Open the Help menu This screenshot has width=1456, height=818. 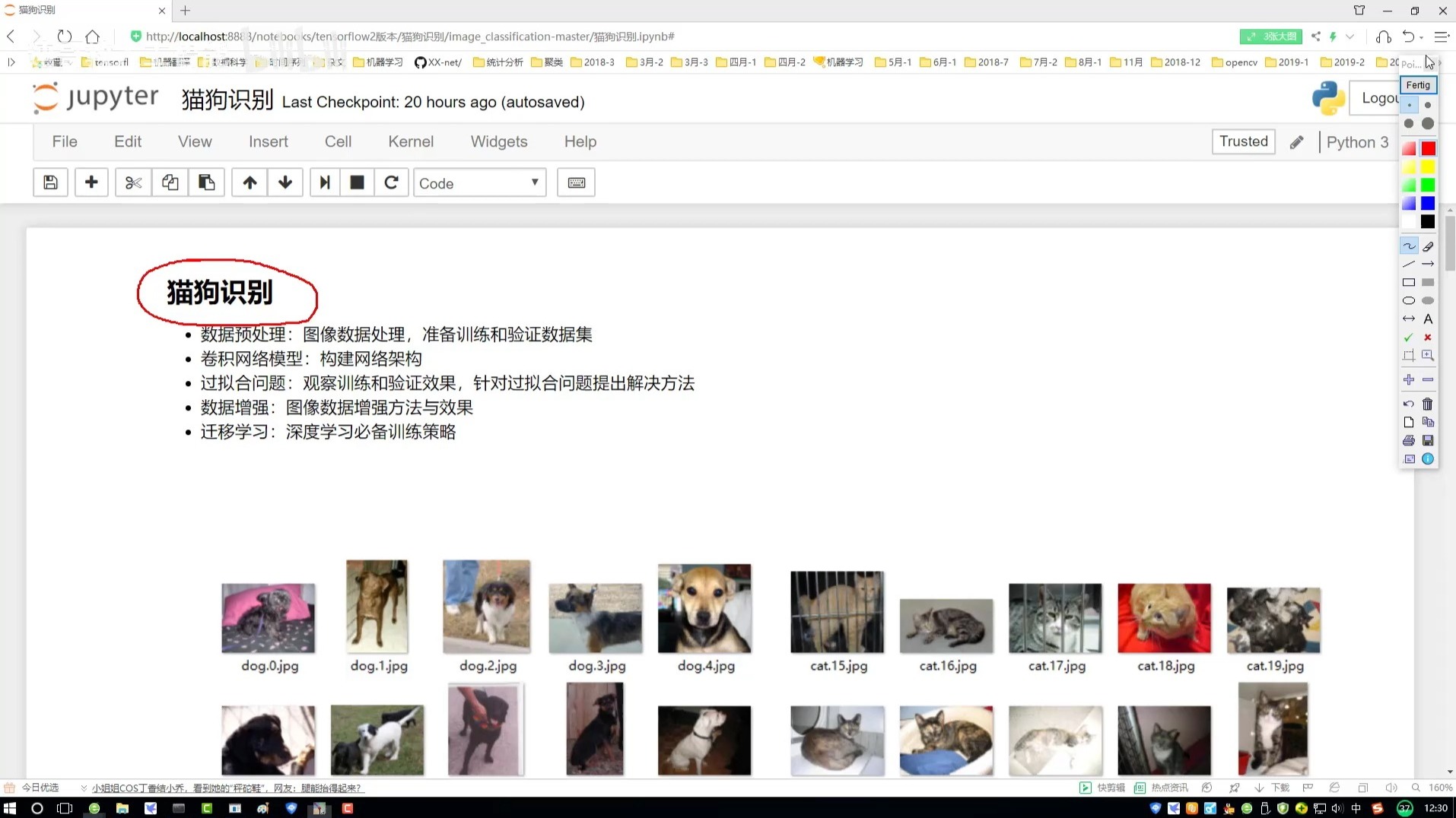pos(580,141)
